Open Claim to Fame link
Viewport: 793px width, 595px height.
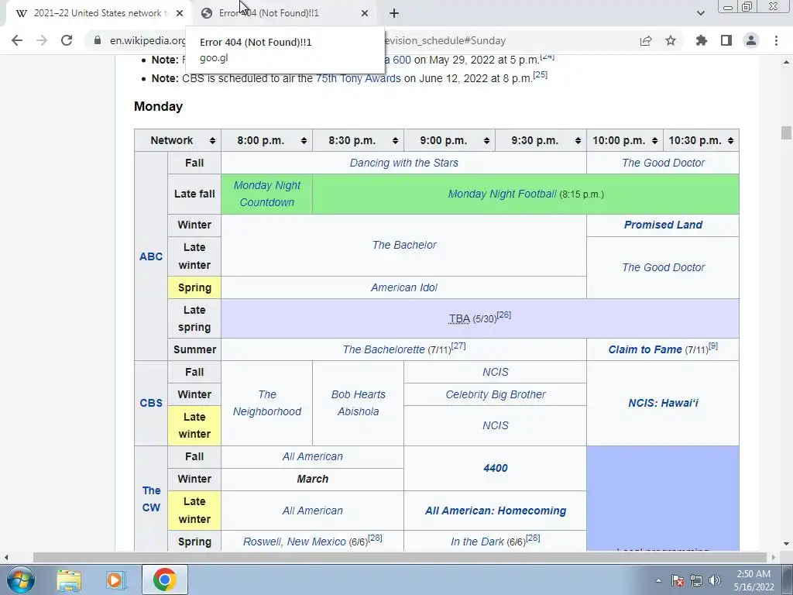click(645, 349)
